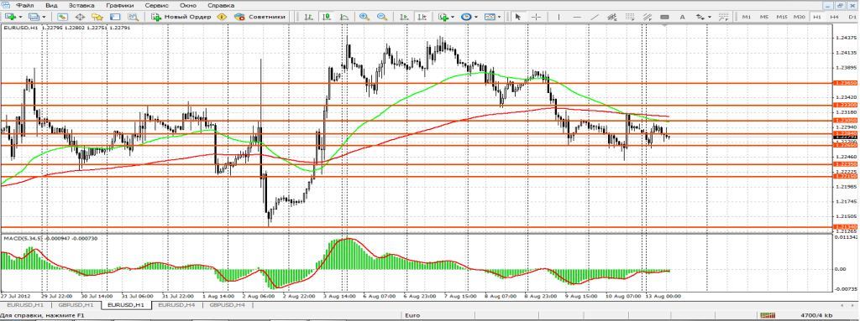Switch chart to candlesticks view
860x321 pixels.
pos(327,17)
